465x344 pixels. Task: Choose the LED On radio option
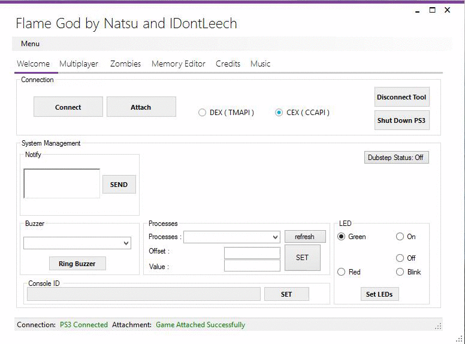click(x=400, y=237)
